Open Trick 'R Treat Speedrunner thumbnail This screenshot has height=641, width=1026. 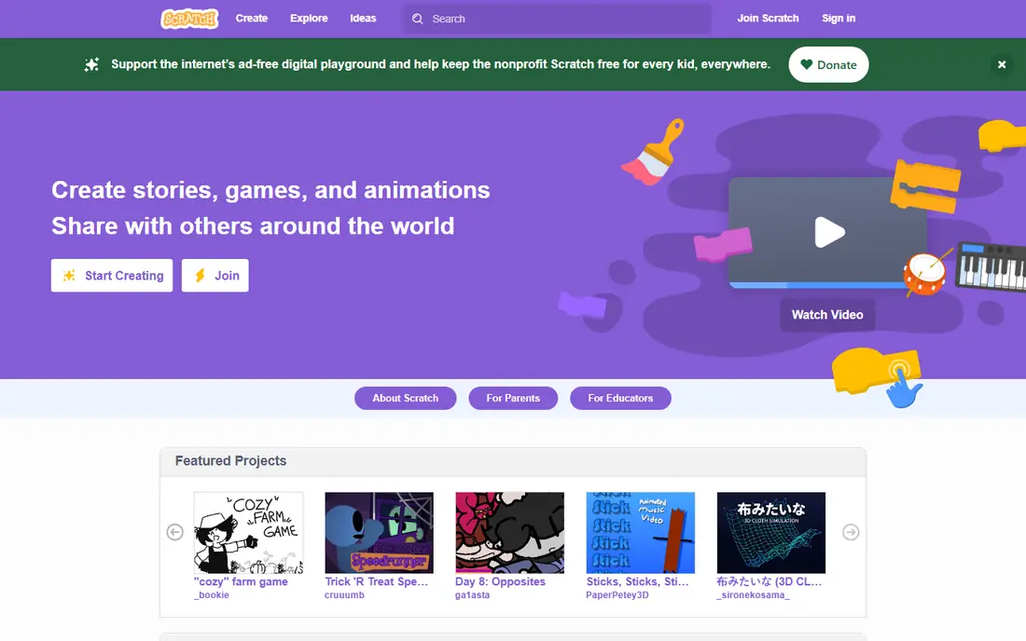point(379,533)
